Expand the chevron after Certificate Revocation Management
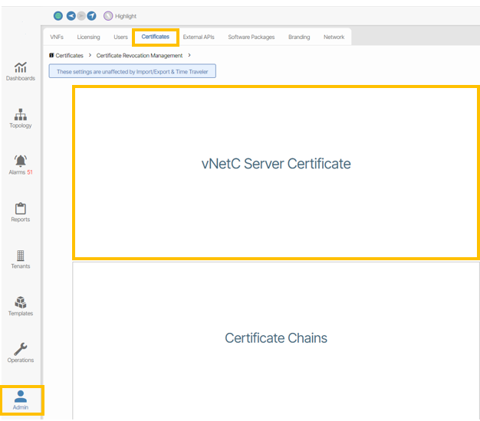 [x=189, y=56]
